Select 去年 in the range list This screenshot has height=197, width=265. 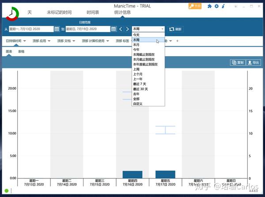point(148,94)
